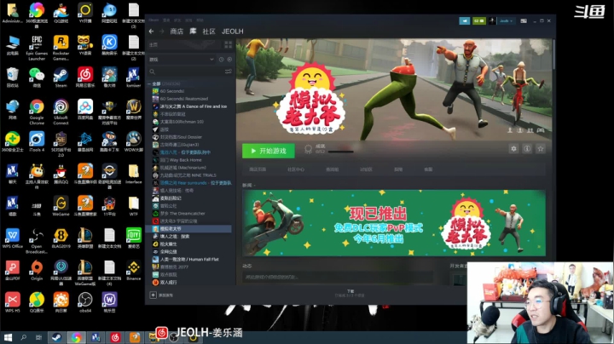This screenshot has height=344, width=614.
Task: Open downloads status at window bottom
Action: click(350, 293)
